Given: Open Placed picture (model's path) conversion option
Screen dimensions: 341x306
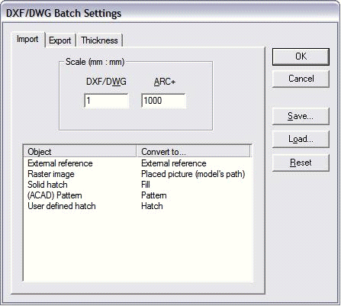Looking at the screenshot, I should tap(193, 174).
